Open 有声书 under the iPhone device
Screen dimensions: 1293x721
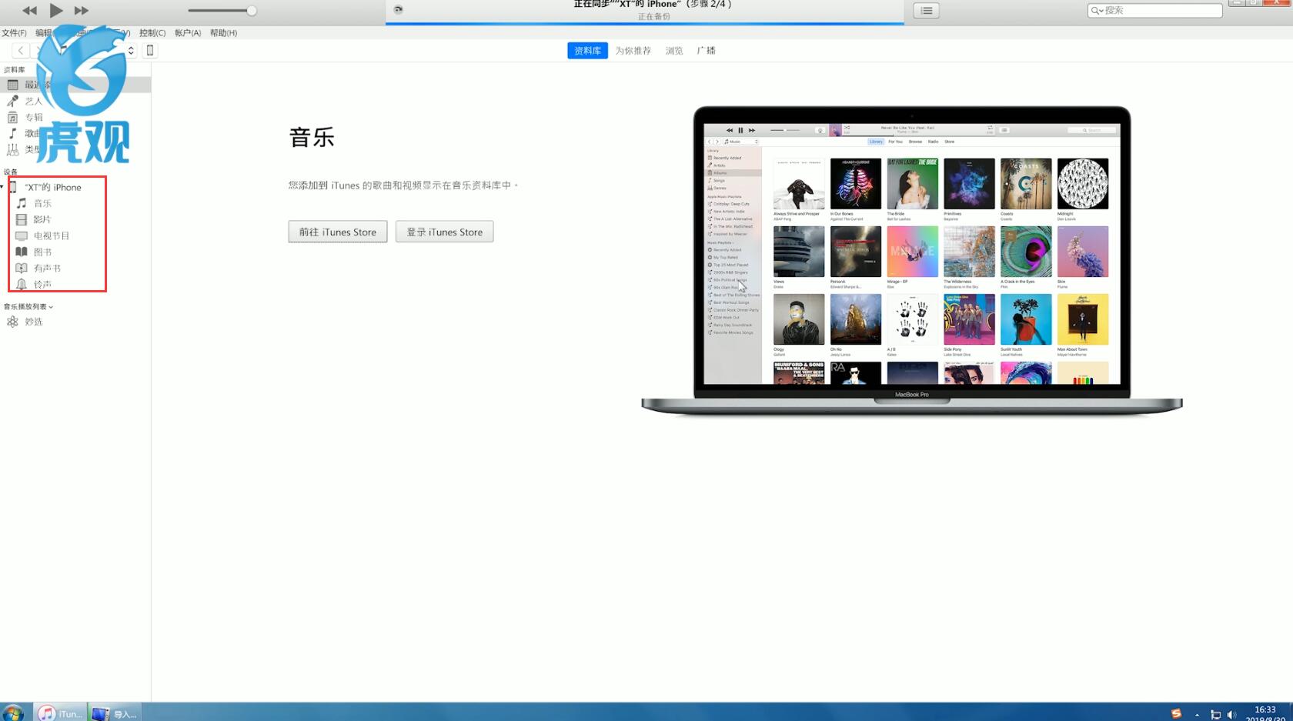pyautogui.click(x=47, y=268)
